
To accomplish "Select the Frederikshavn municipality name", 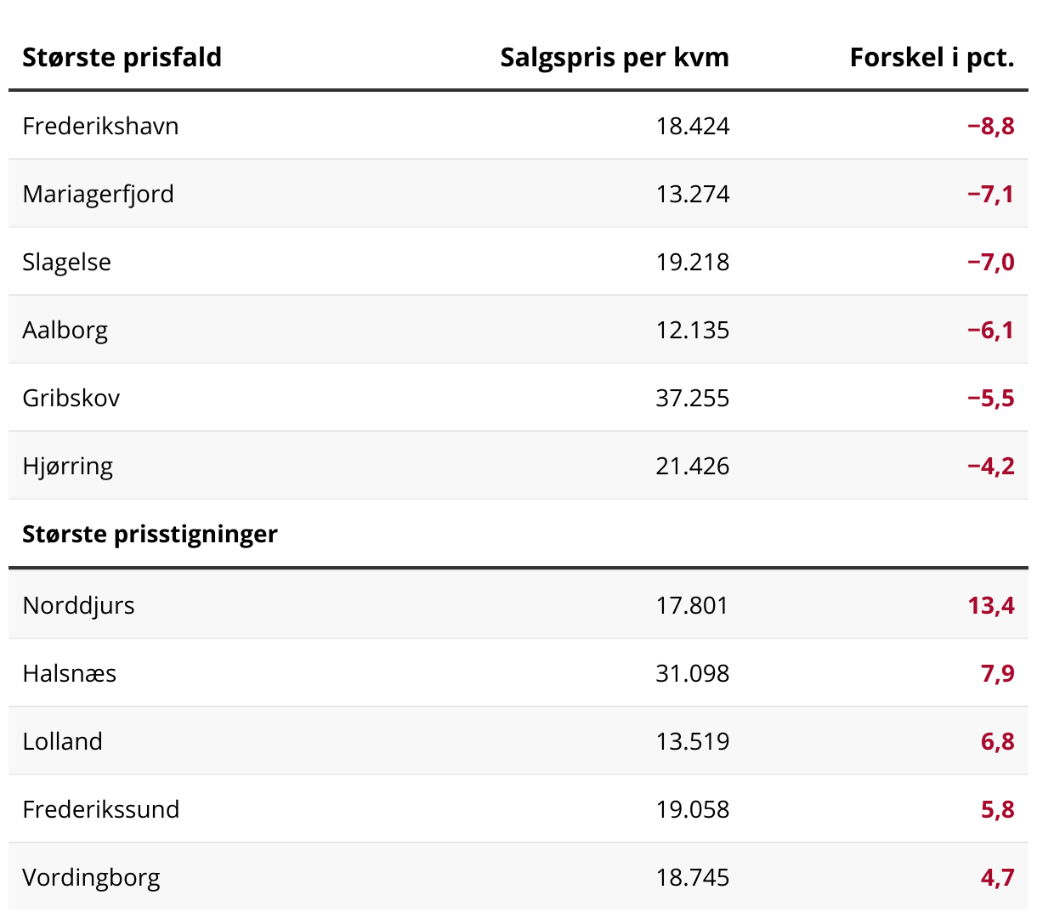I will coord(100,126).
